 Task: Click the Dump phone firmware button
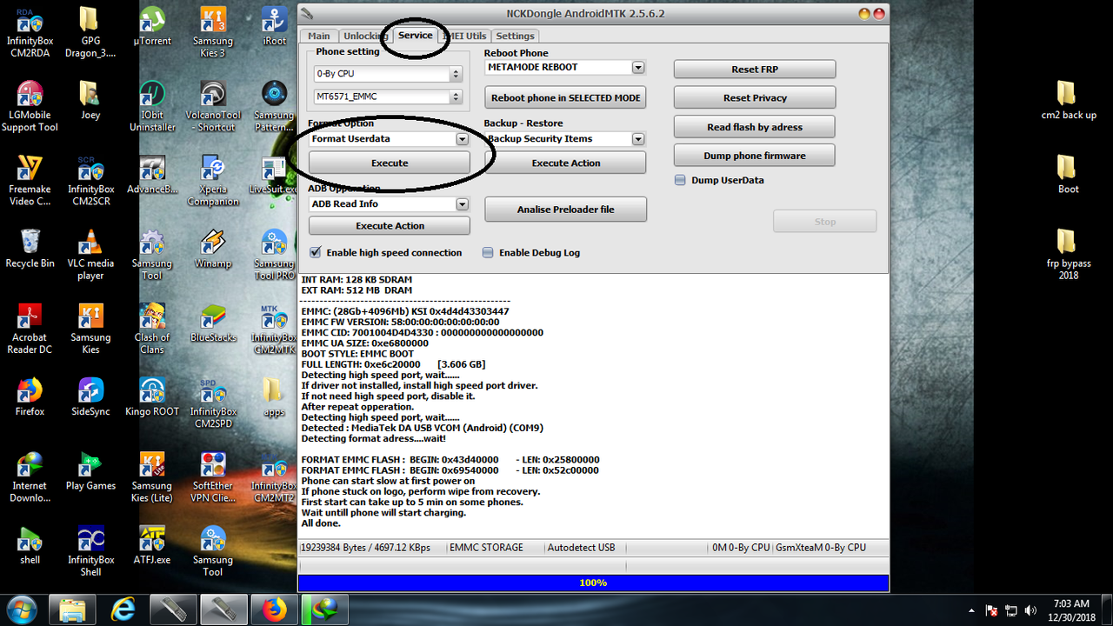coord(755,156)
